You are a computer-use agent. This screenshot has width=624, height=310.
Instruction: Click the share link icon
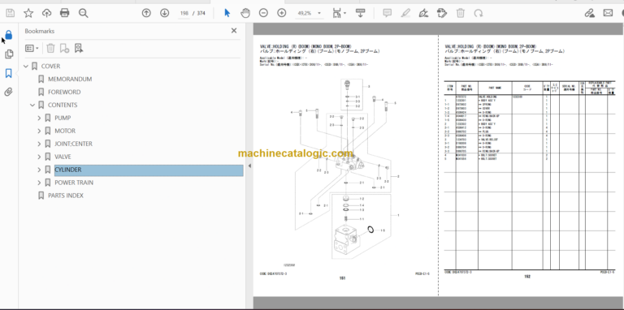point(589,13)
